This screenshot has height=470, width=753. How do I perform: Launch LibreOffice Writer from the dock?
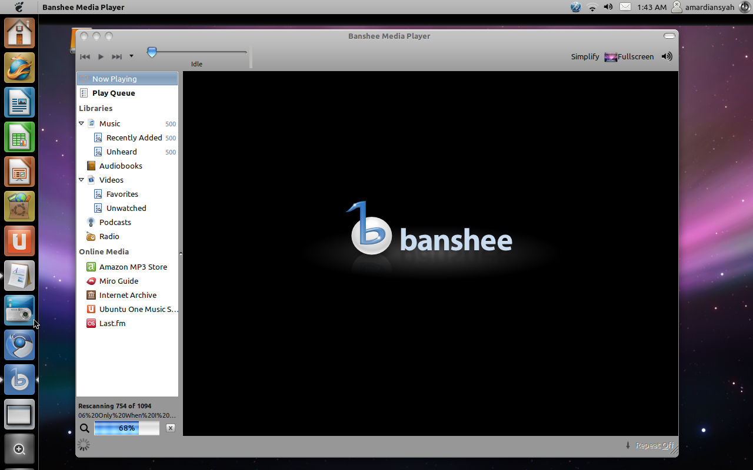(x=19, y=102)
